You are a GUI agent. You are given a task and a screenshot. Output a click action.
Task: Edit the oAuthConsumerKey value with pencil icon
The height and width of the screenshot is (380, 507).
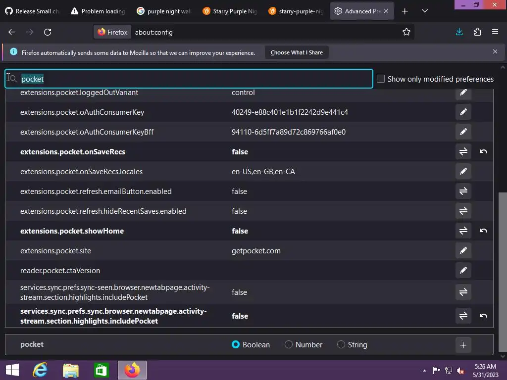tap(463, 112)
